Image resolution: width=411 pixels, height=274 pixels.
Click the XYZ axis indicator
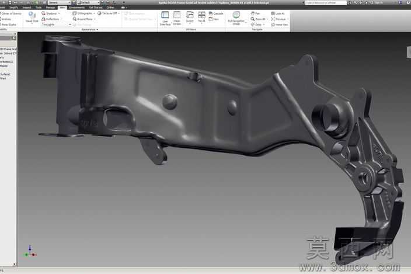pyautogui.click(x=30, y=252)
